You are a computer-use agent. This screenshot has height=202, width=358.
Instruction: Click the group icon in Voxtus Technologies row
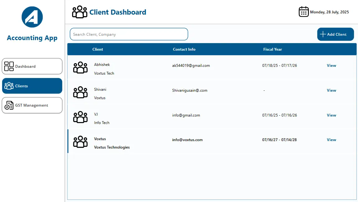click(80, 142)
